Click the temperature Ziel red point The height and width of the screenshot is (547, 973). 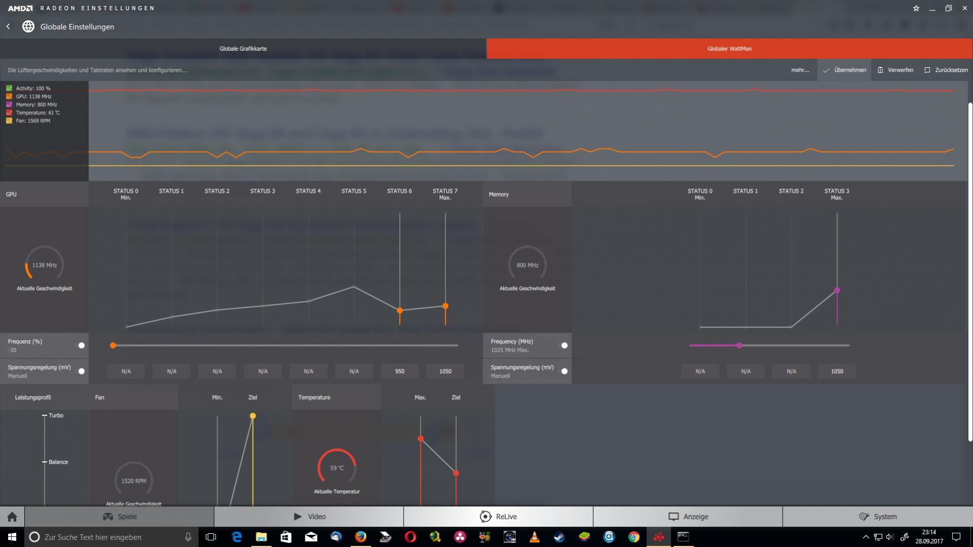(456, 473)
